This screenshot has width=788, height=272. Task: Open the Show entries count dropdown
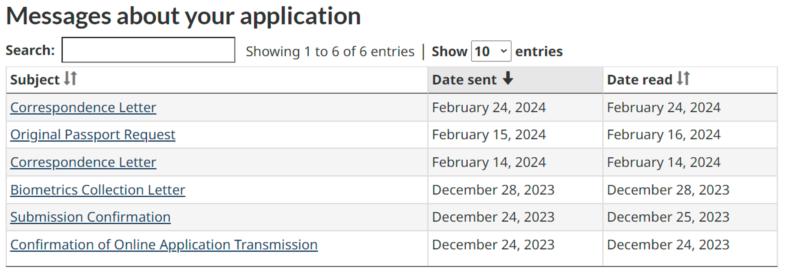coord(491,51)
